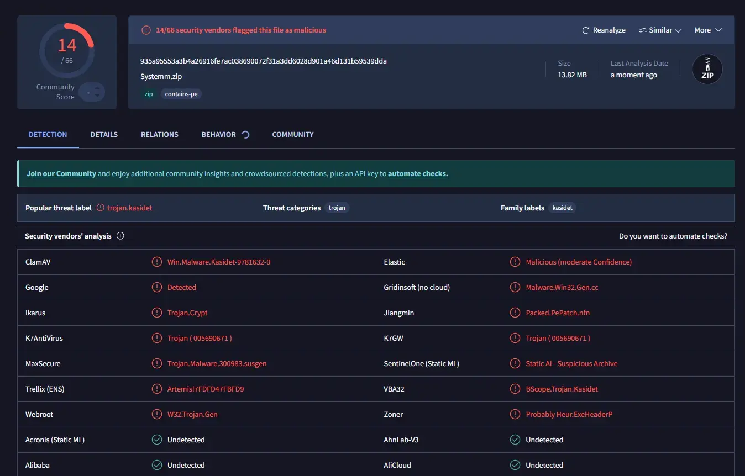Click the Gridinsoft detection alert icon
The image size is (745, 476).
click(515, 287)
